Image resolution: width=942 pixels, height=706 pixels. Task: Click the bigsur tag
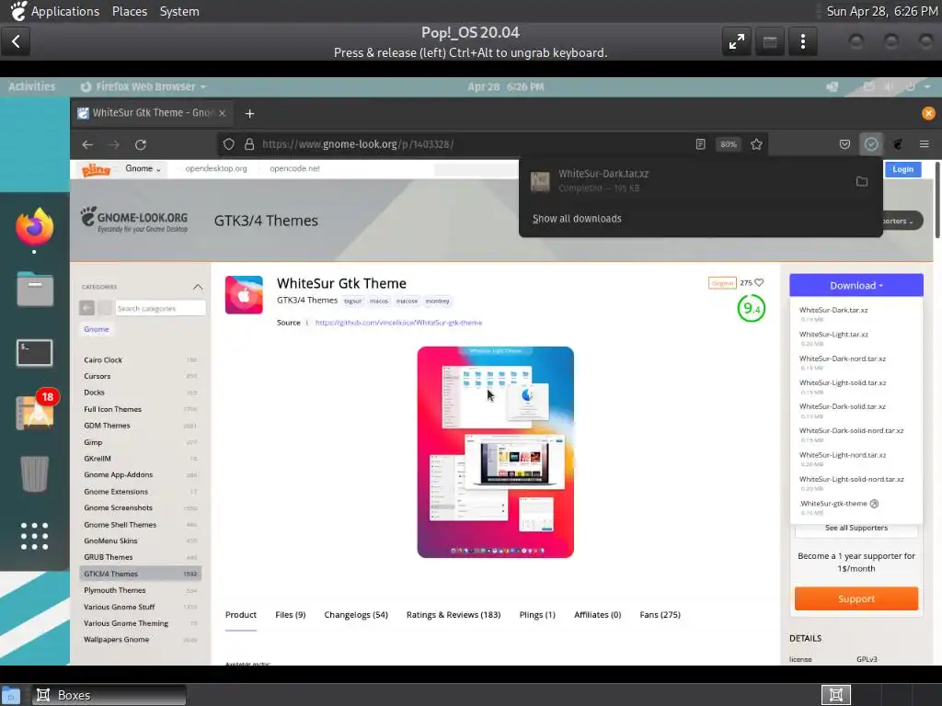pos(352,302)
